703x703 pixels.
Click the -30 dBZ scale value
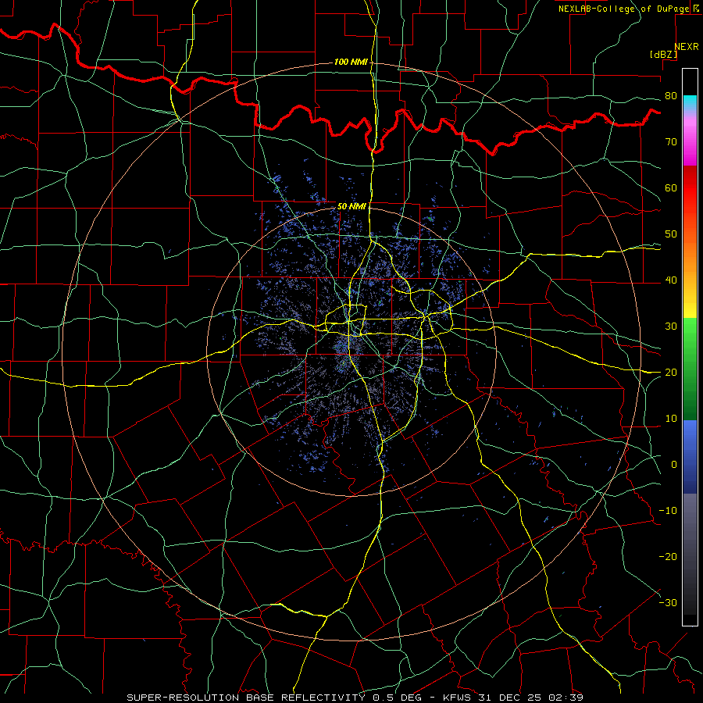pos(668,602)
